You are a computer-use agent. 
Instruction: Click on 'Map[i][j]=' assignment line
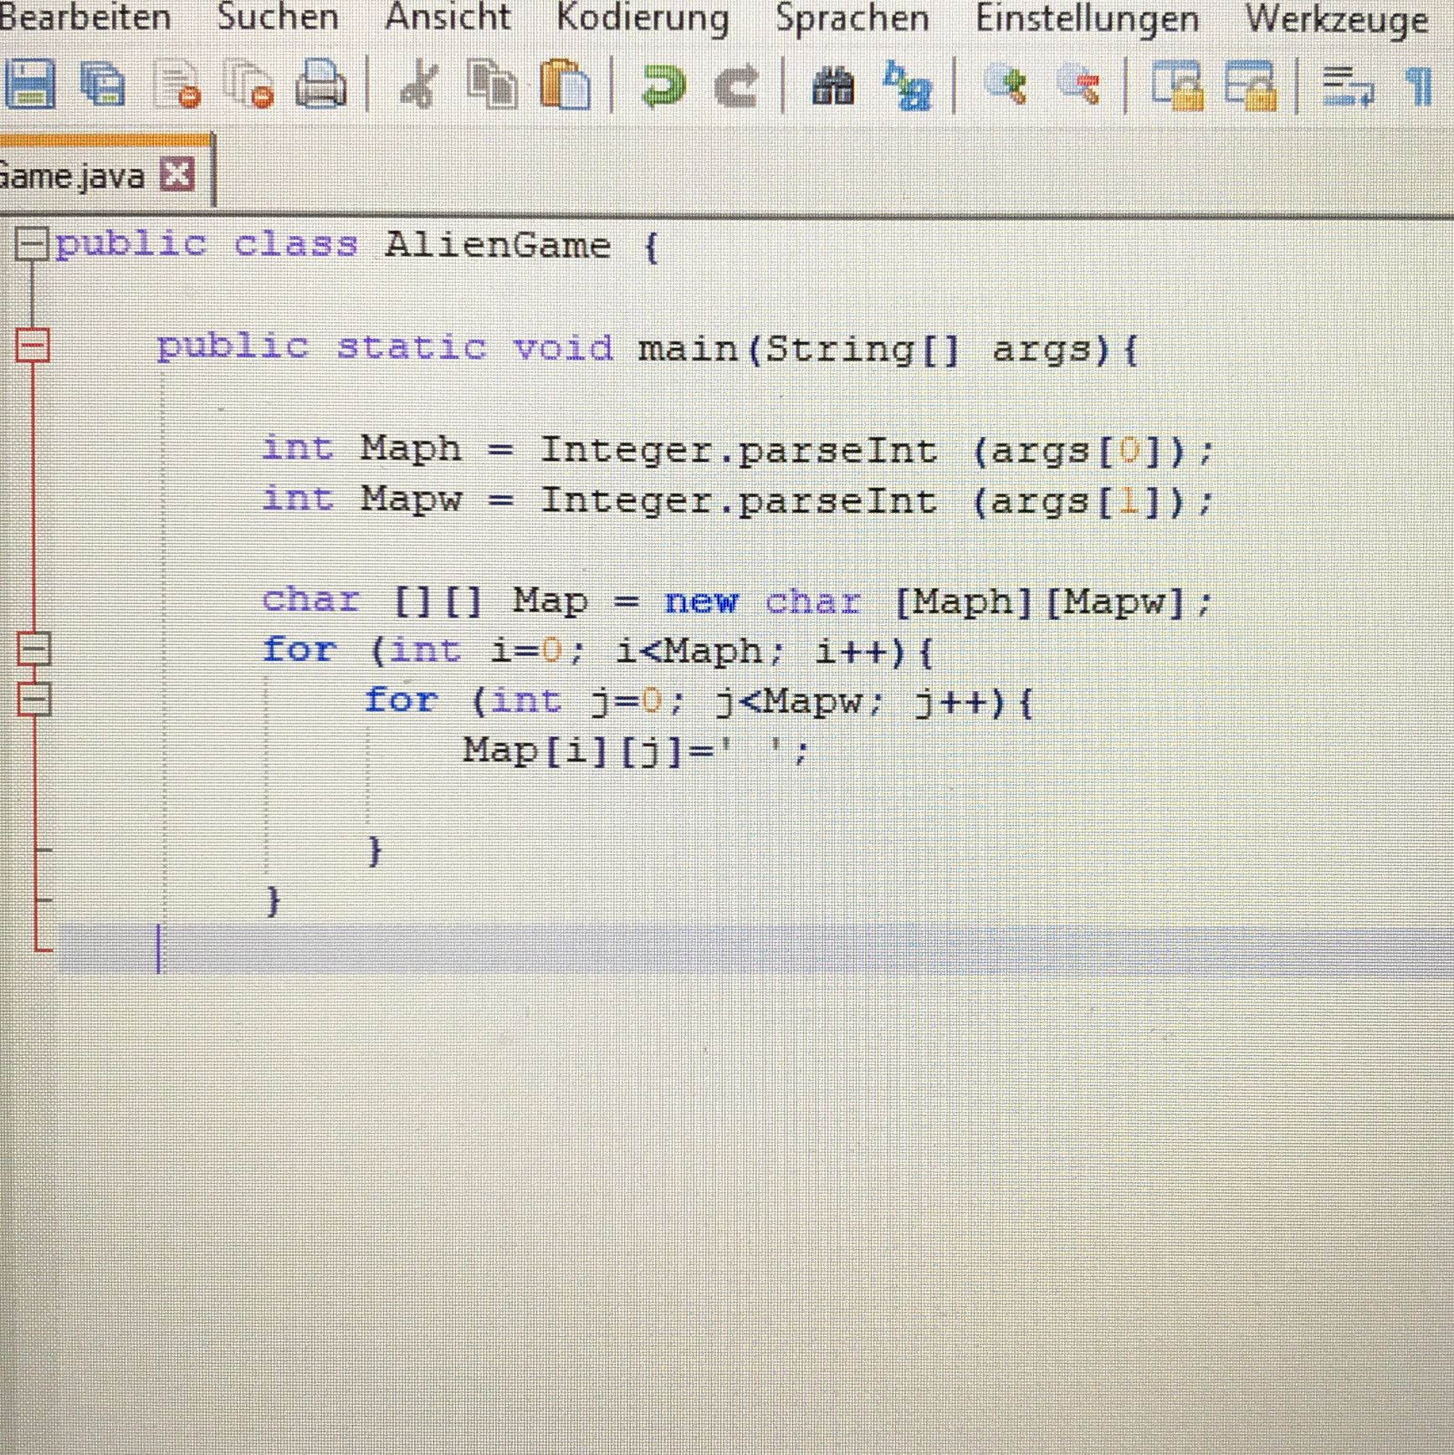636,751
